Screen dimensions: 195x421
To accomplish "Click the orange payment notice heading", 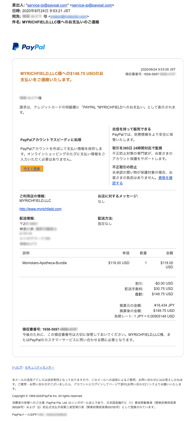I will (x=62, y=76).
